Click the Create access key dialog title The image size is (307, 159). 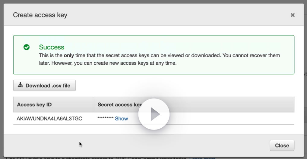coord(40,15)
